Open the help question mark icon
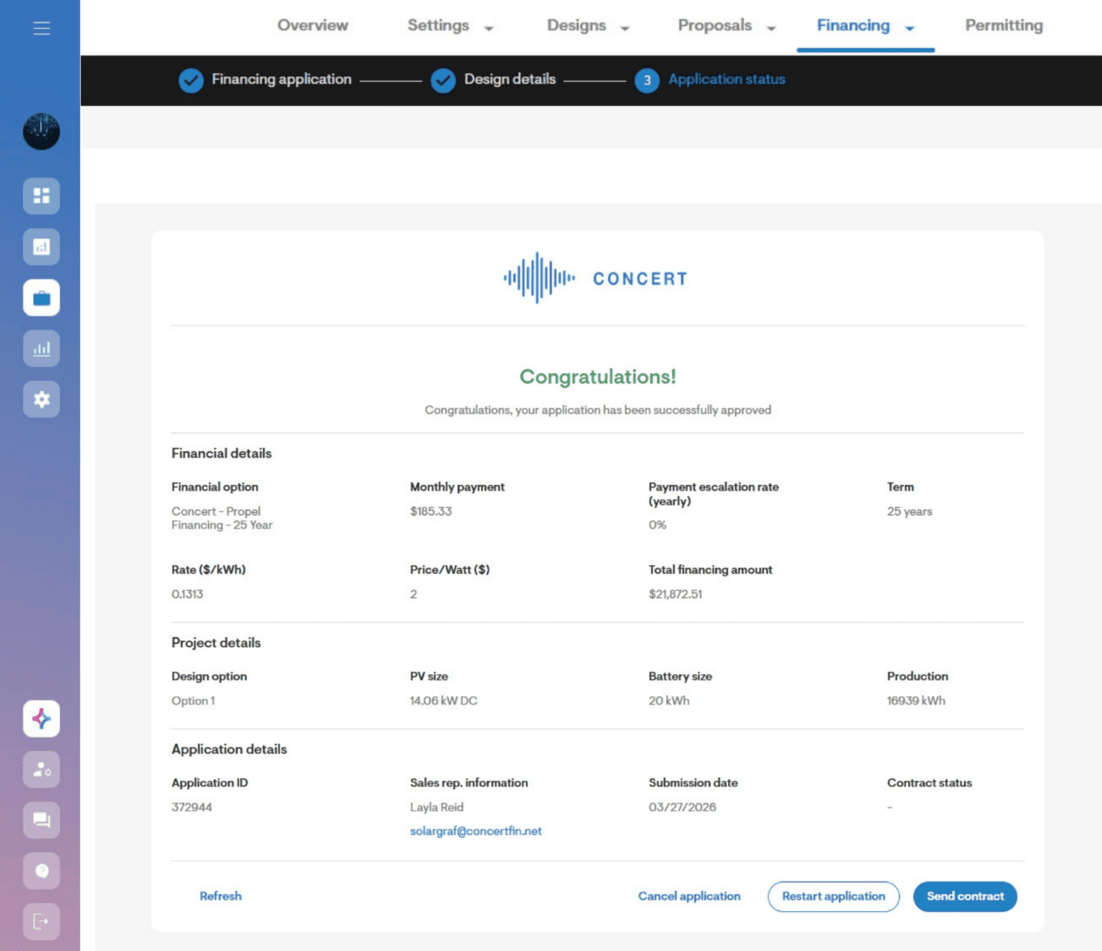 (41, 871)
